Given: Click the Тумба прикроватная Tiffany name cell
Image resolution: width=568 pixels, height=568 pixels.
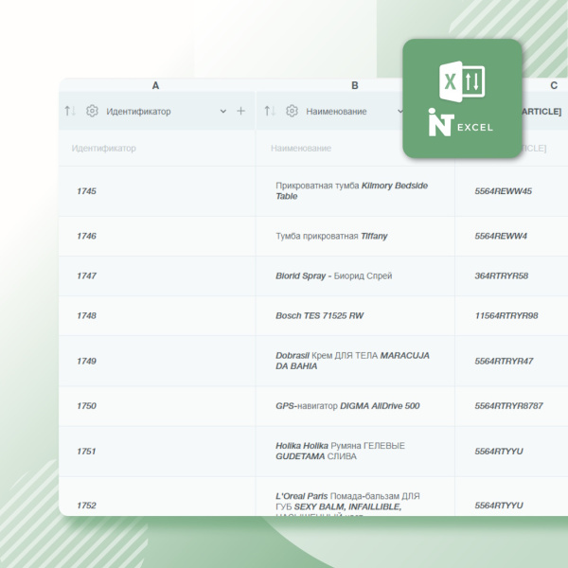Looking at the screenshot, I should coord(331,236).
